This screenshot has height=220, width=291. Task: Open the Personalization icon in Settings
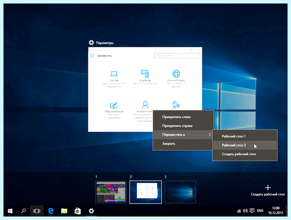[x=114, y=105]
